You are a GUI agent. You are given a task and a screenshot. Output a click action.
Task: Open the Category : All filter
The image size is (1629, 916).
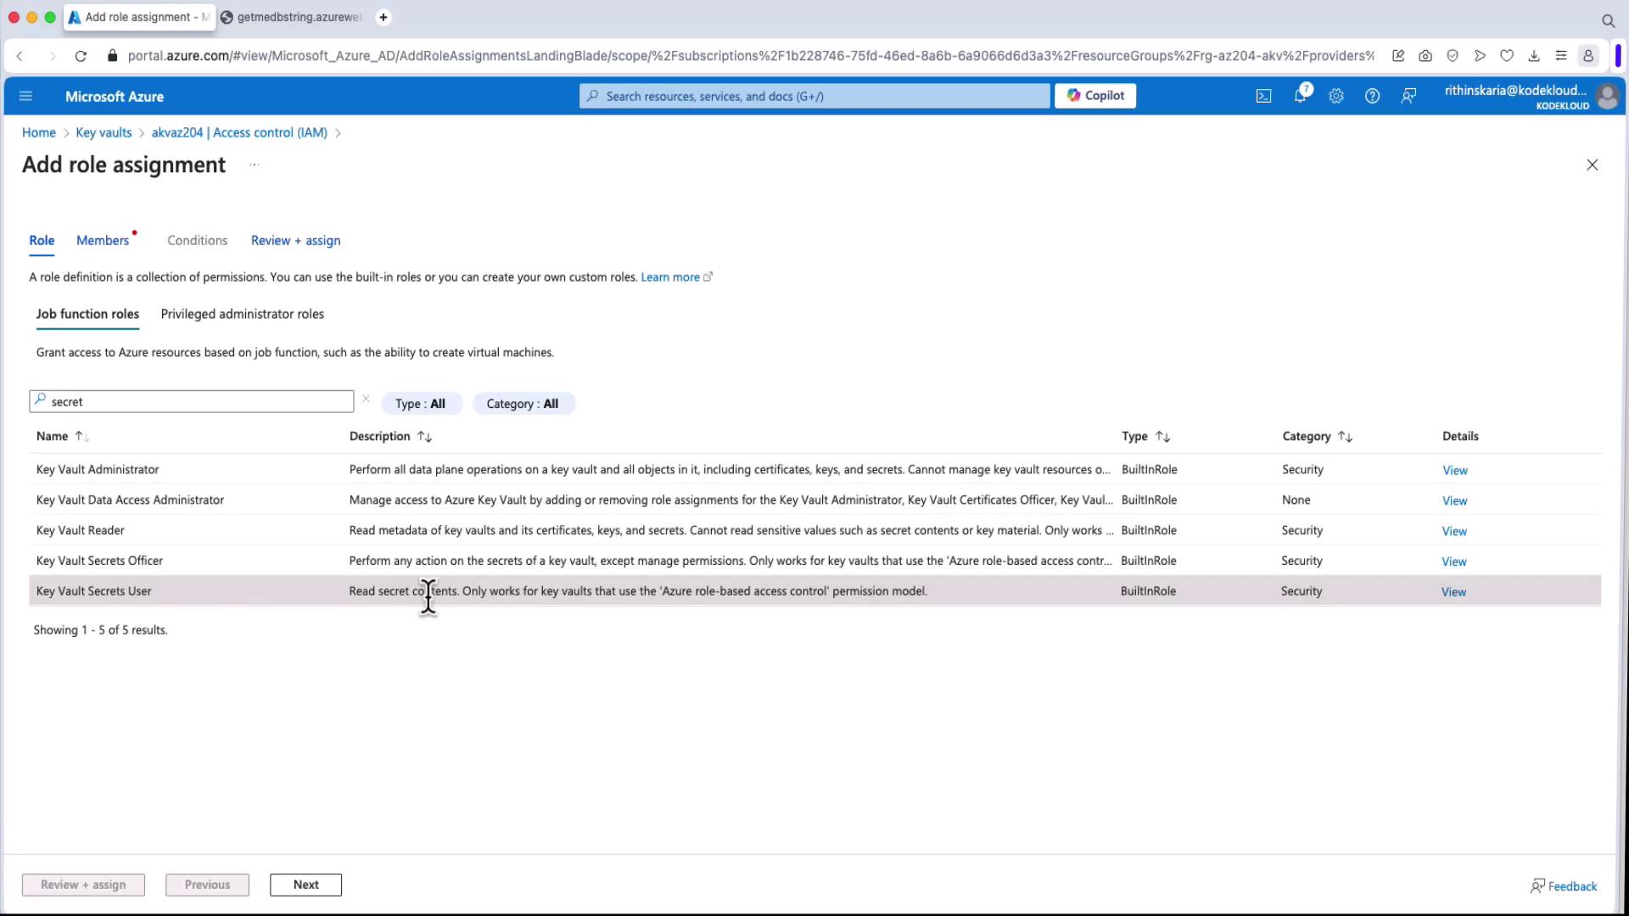523,404
